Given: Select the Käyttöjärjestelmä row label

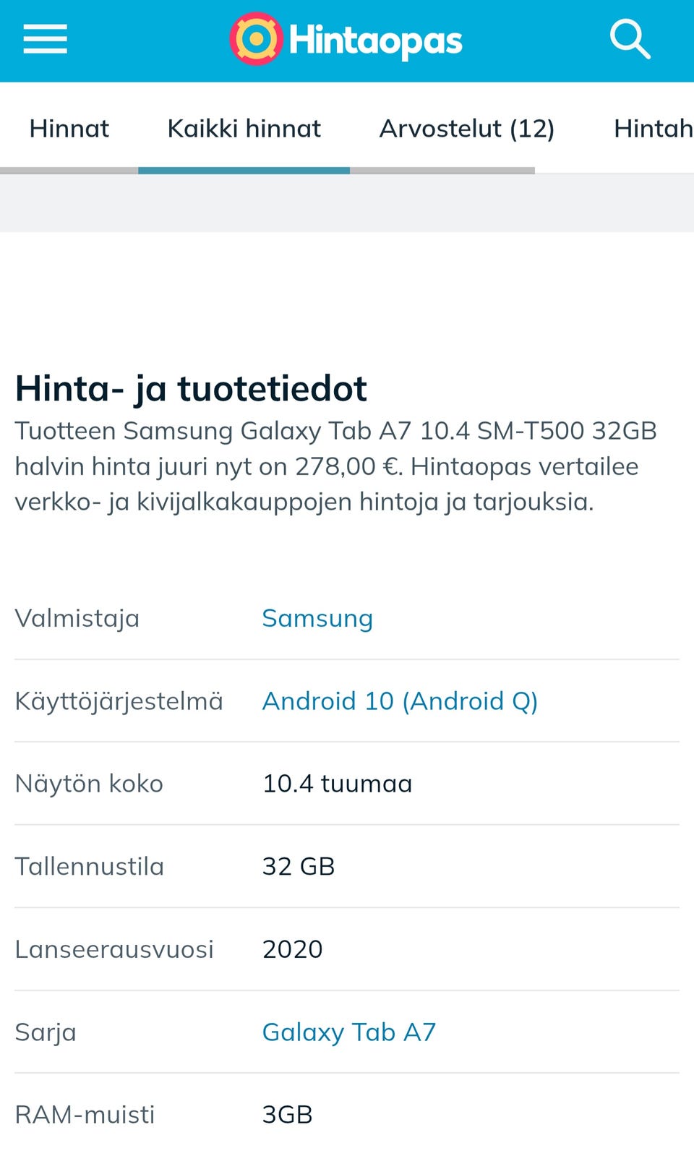Looking at the screenshot, I should 119,701.
